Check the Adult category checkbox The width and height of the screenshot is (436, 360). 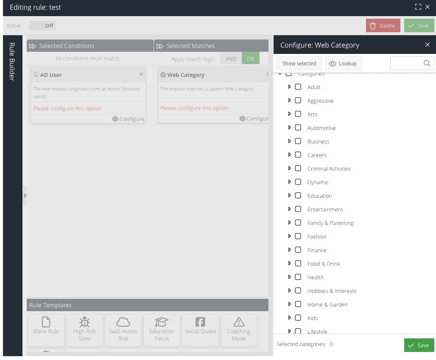(298, 87)
